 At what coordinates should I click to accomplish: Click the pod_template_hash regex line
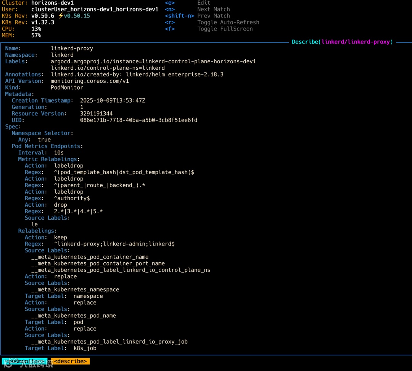pos(124,172)
